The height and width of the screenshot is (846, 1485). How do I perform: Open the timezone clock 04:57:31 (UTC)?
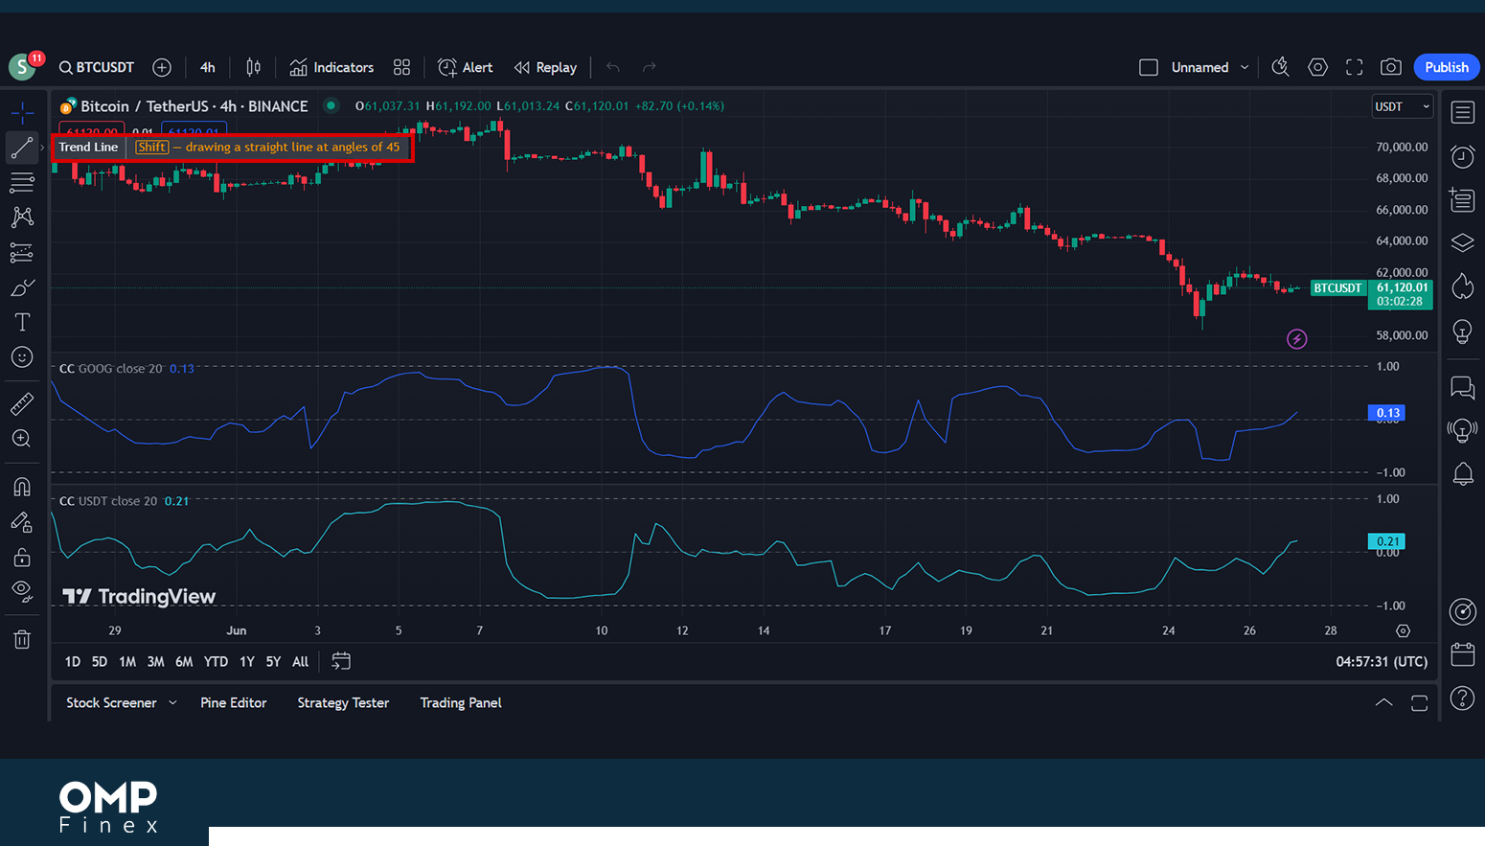click(x=1382, y=661)
